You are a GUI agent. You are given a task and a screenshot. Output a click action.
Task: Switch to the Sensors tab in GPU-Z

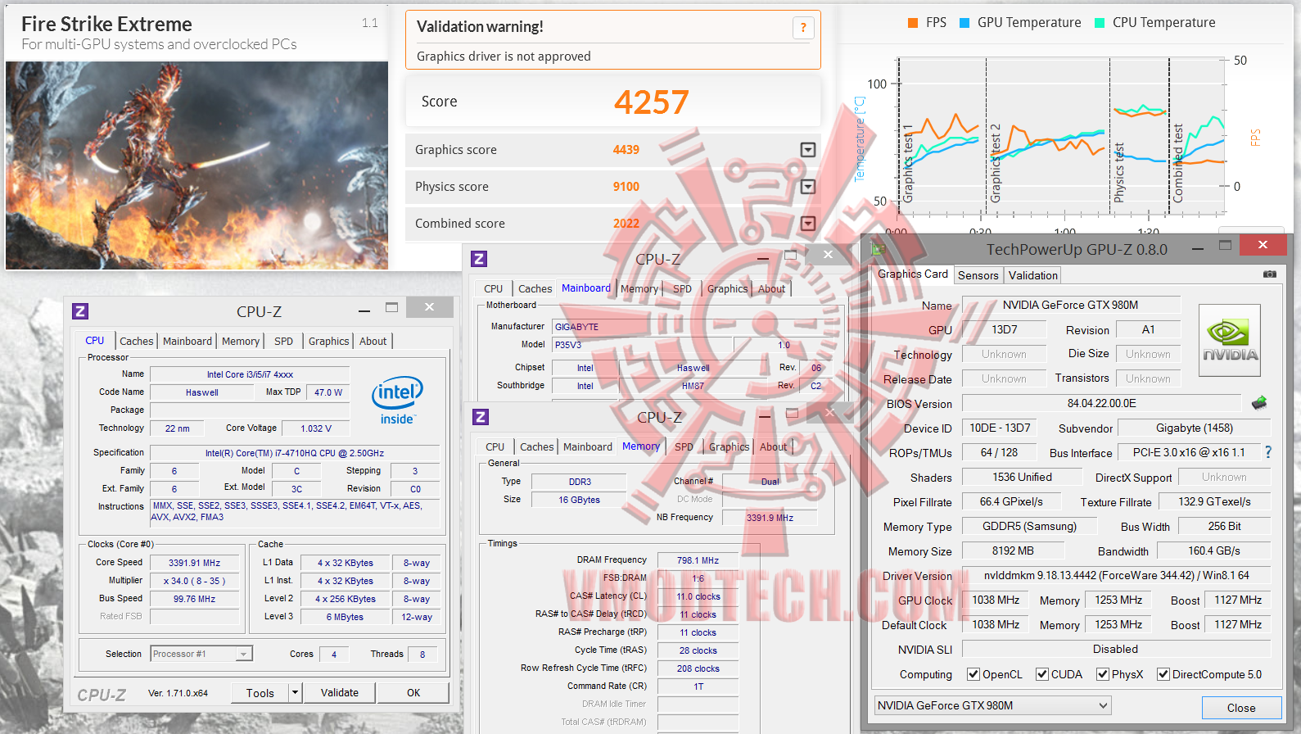(x=978, y=276)
